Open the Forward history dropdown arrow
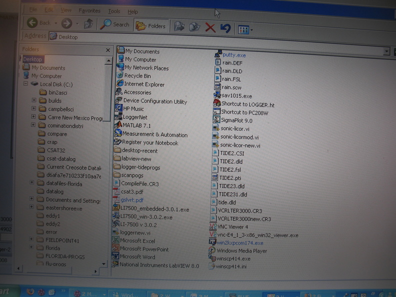 [77, 24]
